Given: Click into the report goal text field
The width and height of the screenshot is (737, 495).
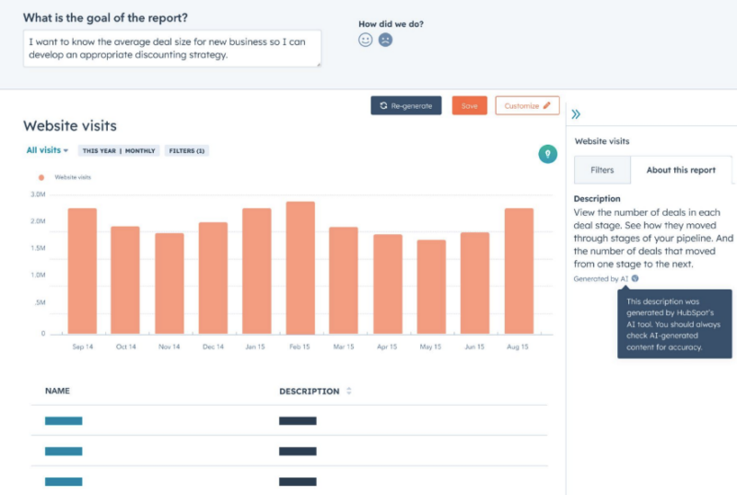Looking at the screenshot, I should tap(172, 49).
